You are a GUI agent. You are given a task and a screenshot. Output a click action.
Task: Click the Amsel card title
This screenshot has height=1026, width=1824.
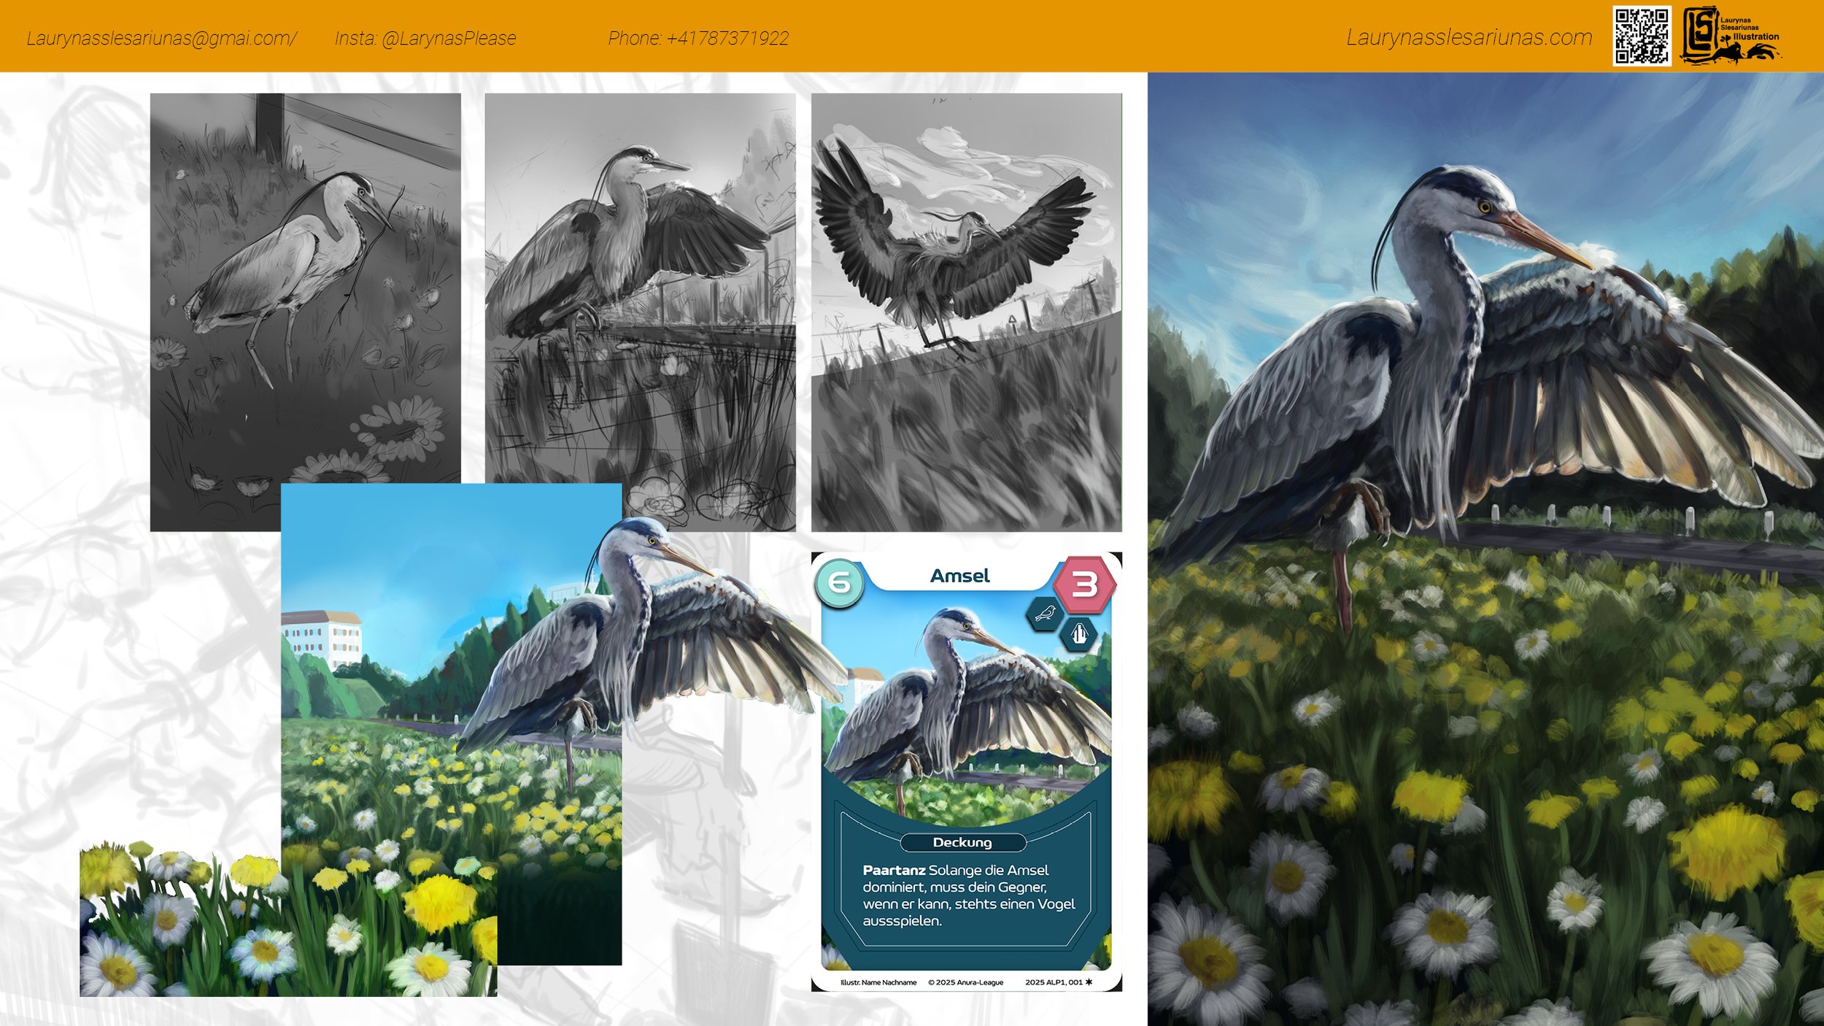click(x=959, y=576)
